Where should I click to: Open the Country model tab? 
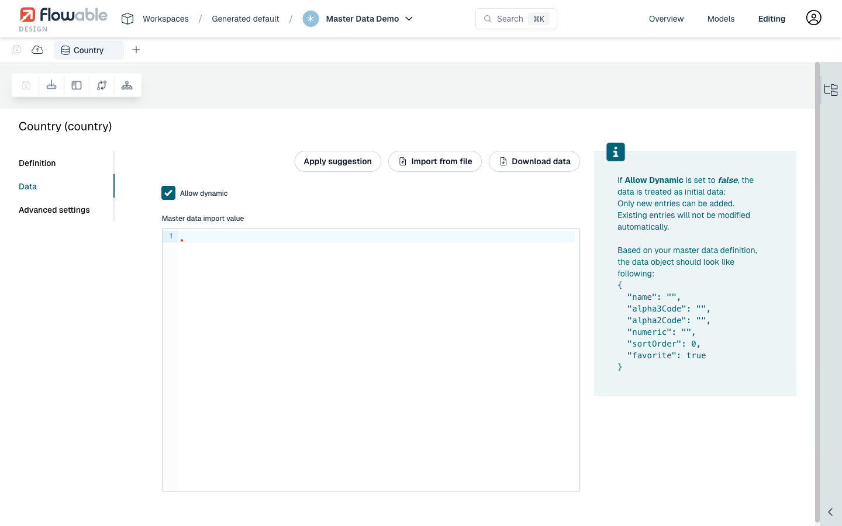89,50
